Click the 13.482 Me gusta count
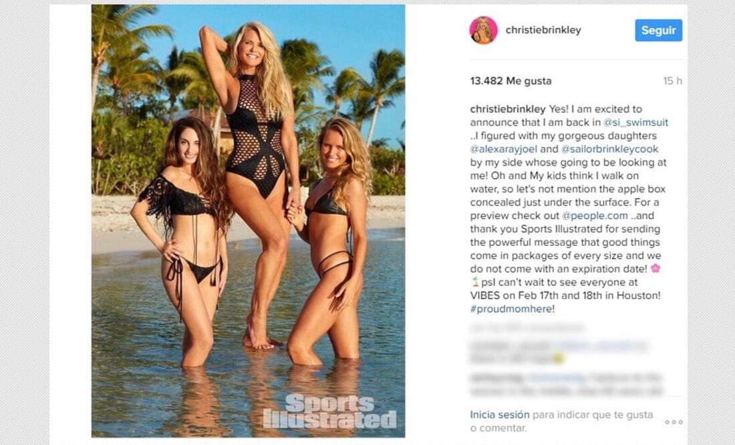This screenshot has height=445, width=735. click(511, 81)
